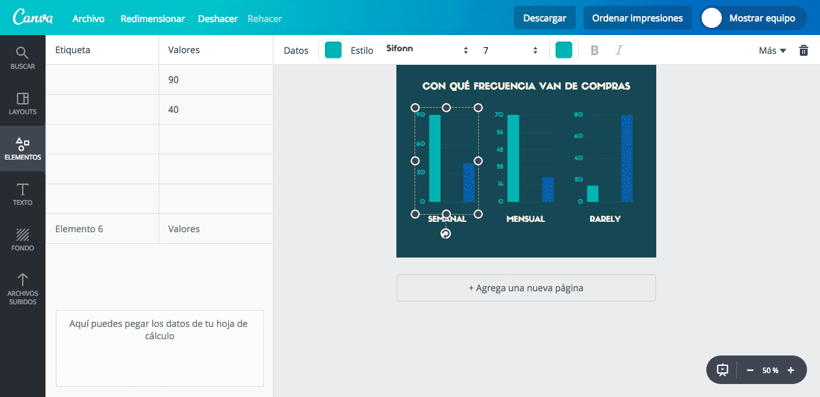
Task: Click Agrega una nueva página
Action: (526, 288)
